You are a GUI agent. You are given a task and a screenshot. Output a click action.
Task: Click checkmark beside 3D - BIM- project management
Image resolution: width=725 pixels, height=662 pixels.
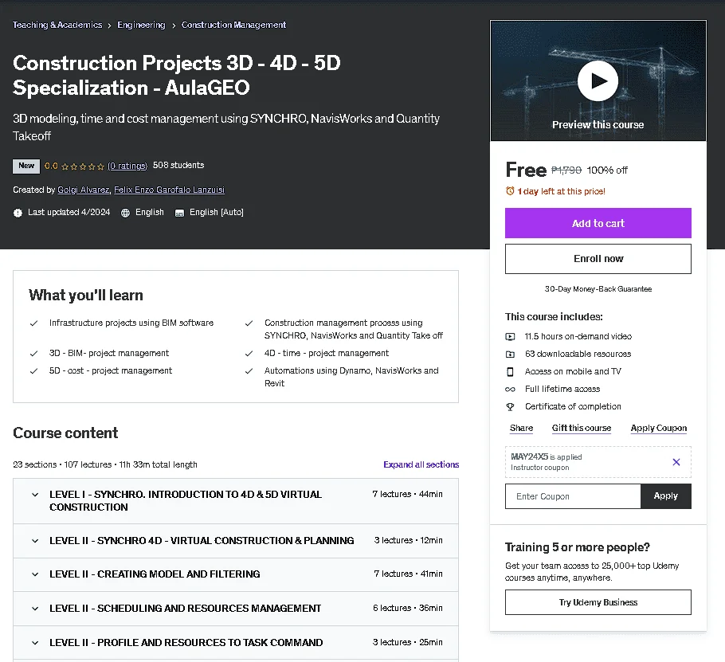point(33,354)
